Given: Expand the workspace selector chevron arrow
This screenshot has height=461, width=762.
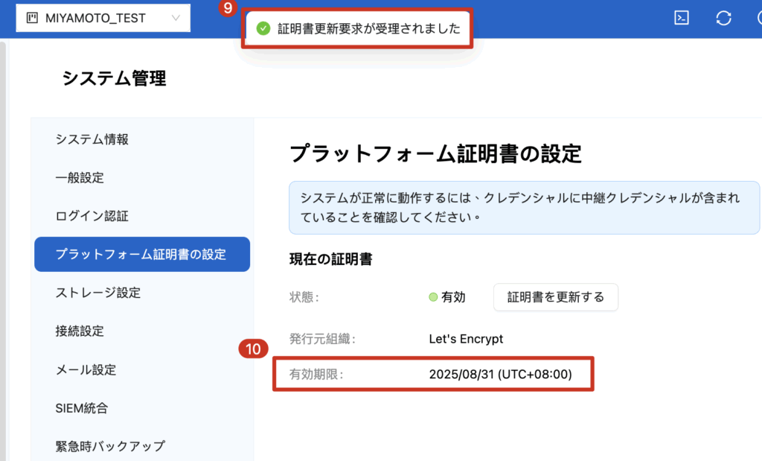Looking at the screenshot, I should (x=176, y=18).
